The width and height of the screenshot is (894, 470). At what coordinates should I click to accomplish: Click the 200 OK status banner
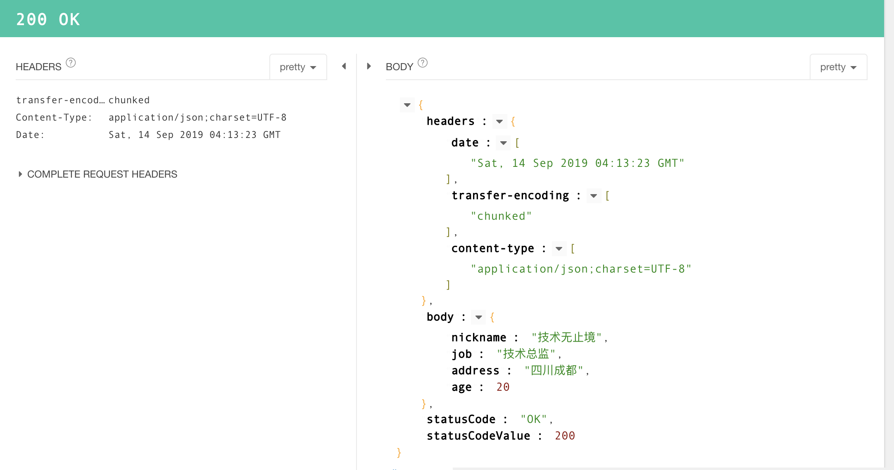442,19
